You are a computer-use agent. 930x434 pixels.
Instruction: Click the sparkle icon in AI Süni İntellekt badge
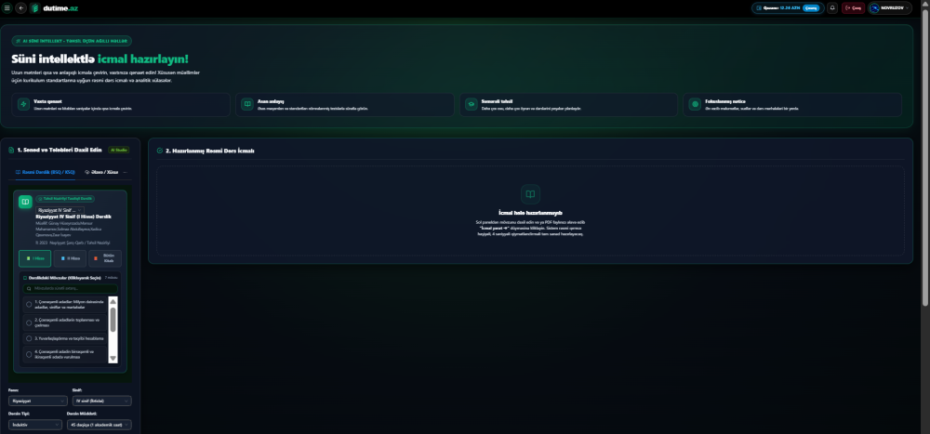(x=19, y=41)
